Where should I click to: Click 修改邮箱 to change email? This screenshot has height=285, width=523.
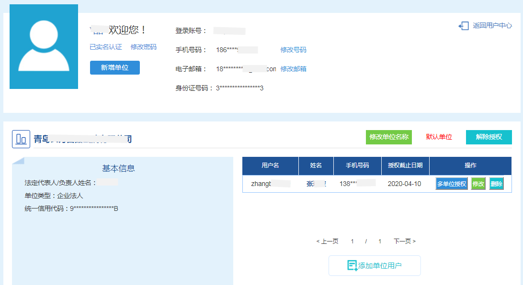(x=293, y=69)
